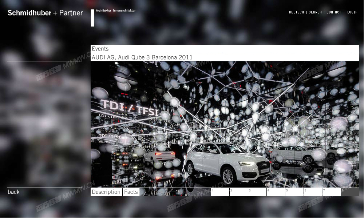The width and height of the screenshot is (364, 218).
Task: Select the active thumbnail 8
Action: coord(350,192)
